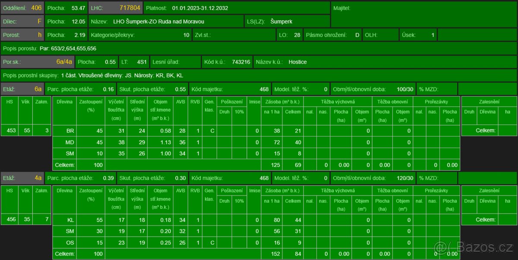Select the Název LHO Šumperk-ZO Ruda field

tap(166, 21)
